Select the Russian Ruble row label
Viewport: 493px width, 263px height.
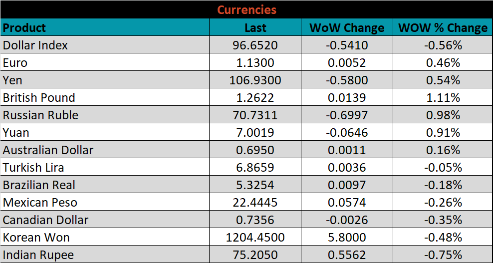(x=40, y=115)
